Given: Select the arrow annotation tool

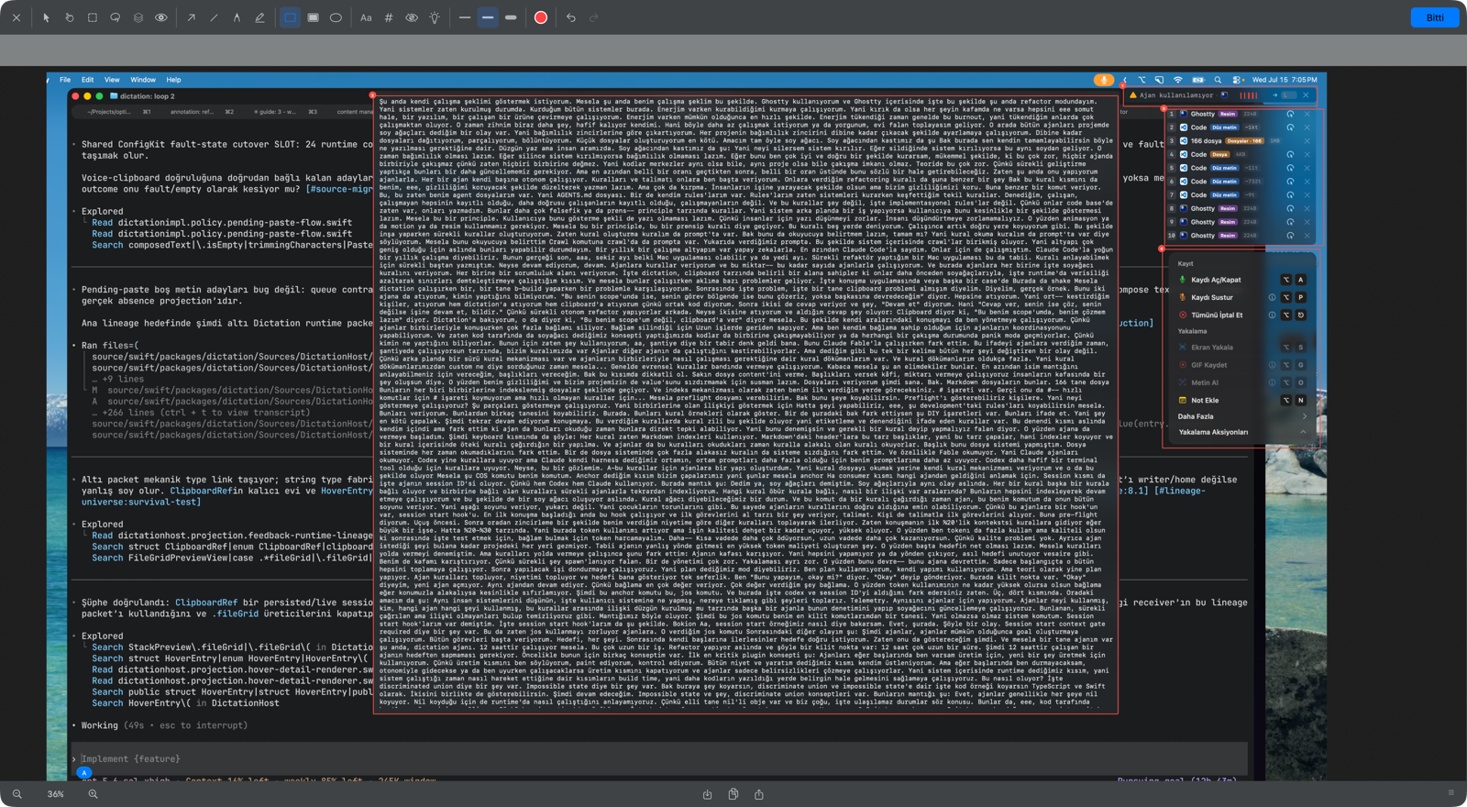Looking at the screenshot, I should coord(191,17).
